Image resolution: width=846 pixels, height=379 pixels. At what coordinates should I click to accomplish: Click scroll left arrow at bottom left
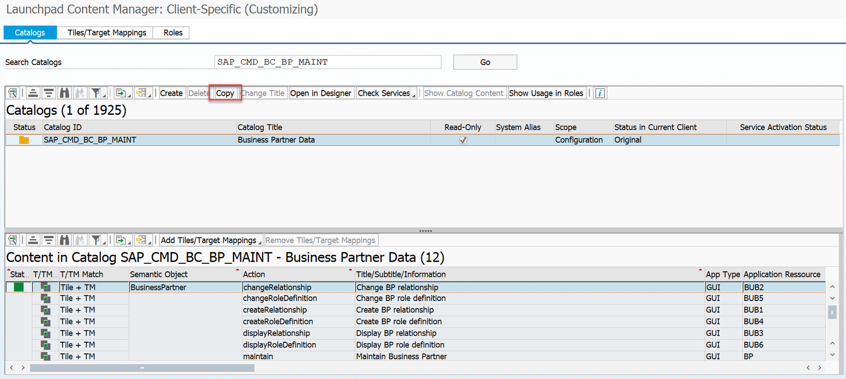tap(12, 368)
